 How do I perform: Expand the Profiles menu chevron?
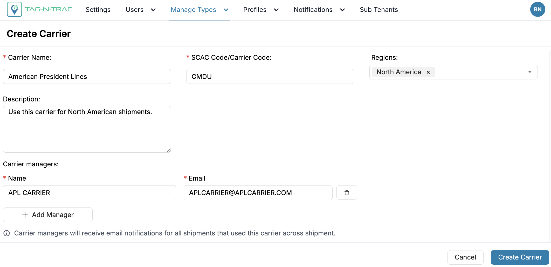click(x=276, y=10)
